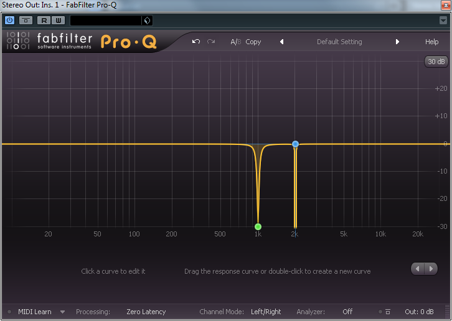Click the sidechain routing button next to power
Screen dimensions: 452x321
(26, 20)
